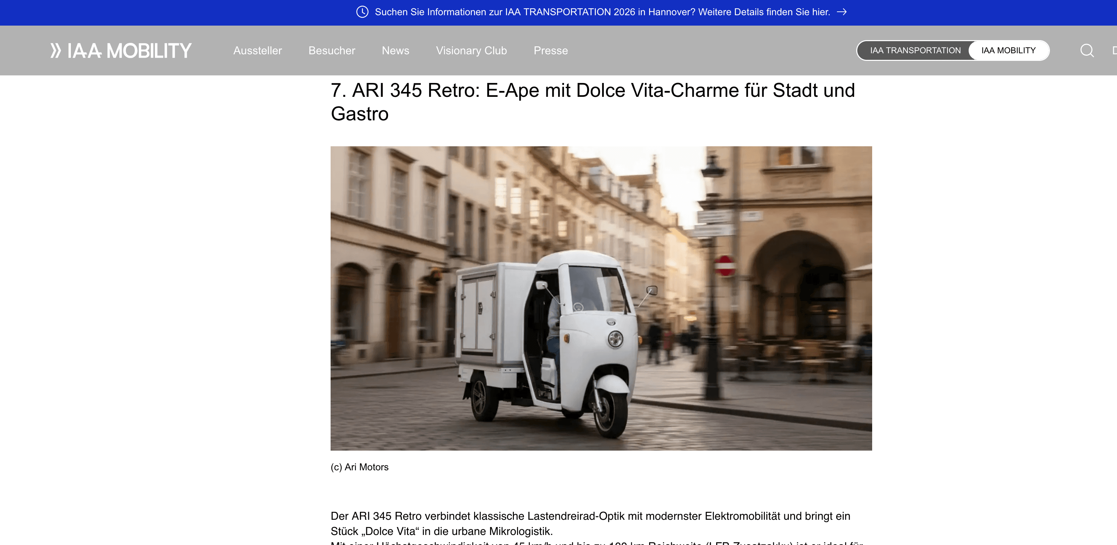Click the search icon in the header bar

1087,50
